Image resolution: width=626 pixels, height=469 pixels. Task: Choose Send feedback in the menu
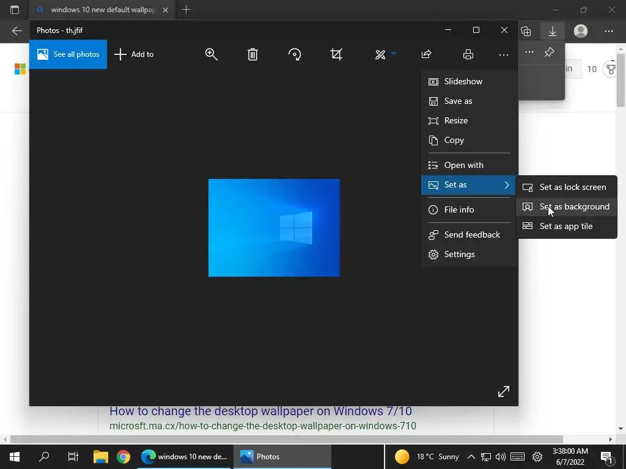click(x=469, y=234)
